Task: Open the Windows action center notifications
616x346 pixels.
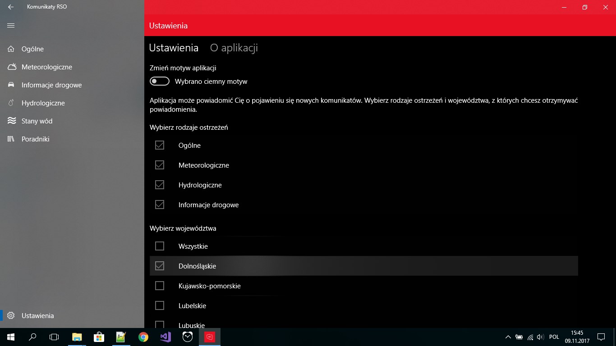Action: pos(601,337)
